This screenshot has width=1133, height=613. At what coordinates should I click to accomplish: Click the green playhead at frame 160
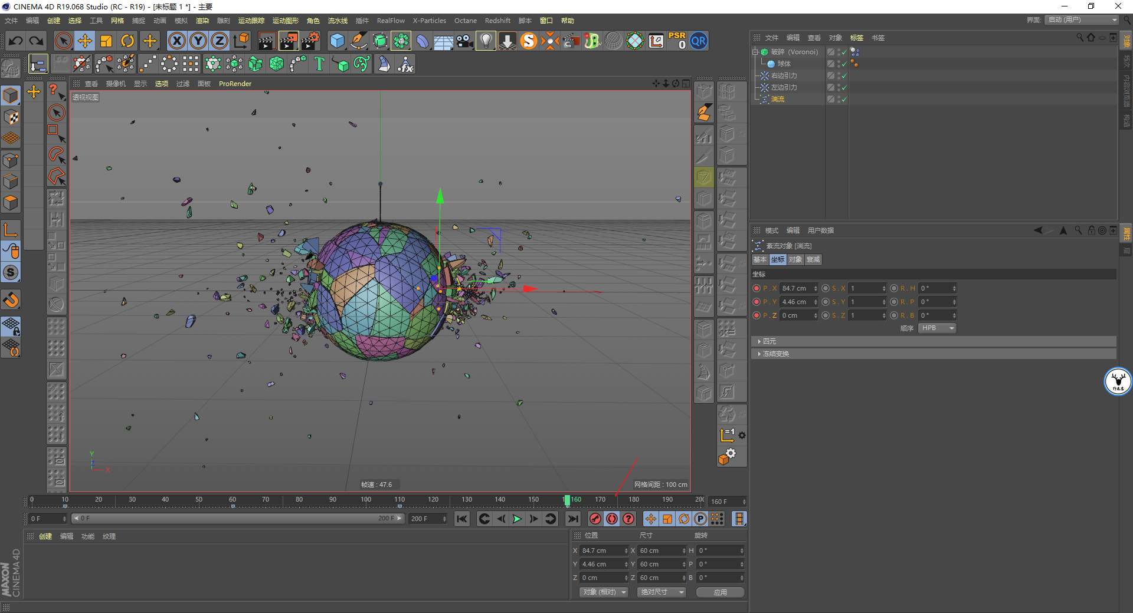click(567, 500)
